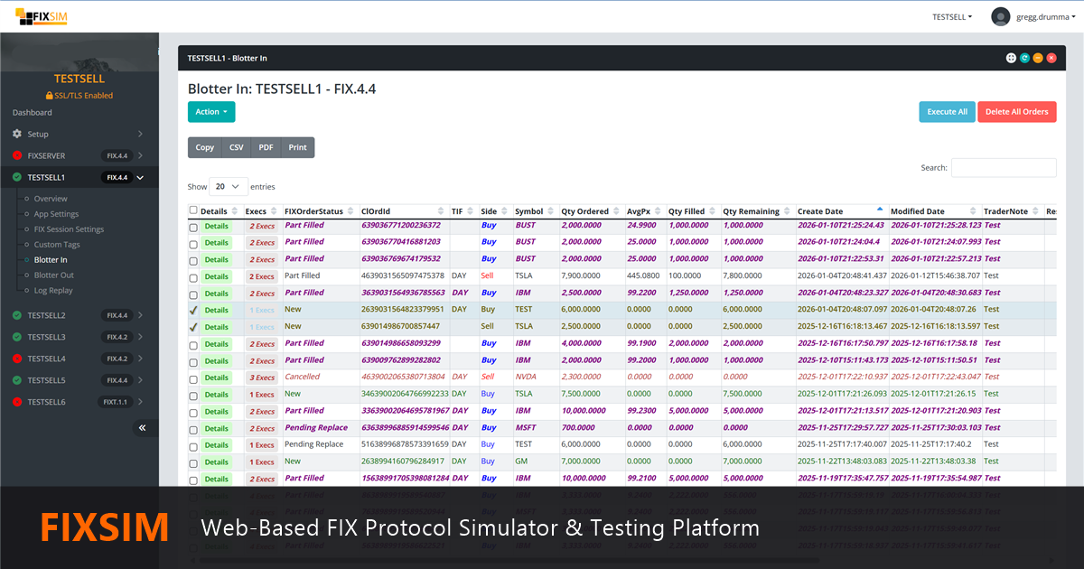Open the Show 20 entries dropdown
1084x569 pixels.
pos(229,186)
